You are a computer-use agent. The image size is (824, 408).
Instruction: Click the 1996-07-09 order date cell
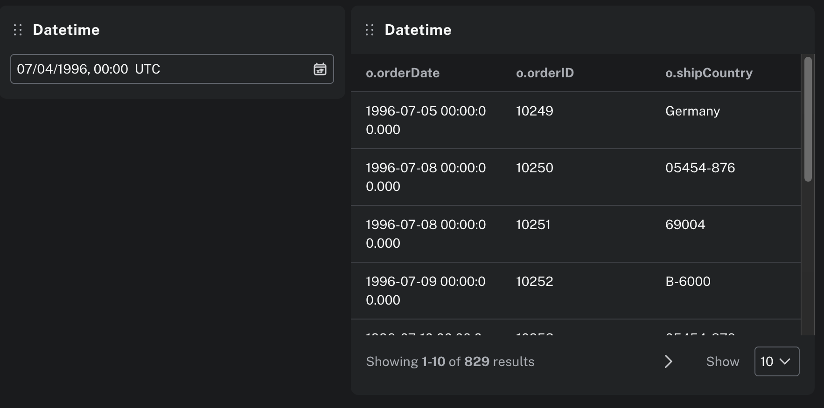pyautogui.click(x=426, y=291)
